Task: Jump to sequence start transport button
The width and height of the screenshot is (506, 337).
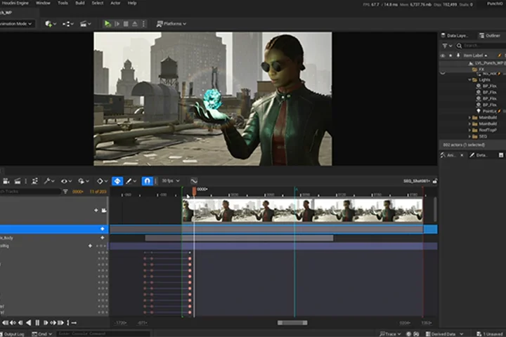Action: coord(5,322)
